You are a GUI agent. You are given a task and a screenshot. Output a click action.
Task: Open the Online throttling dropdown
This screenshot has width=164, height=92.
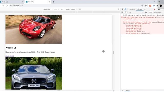pos(74,9)
